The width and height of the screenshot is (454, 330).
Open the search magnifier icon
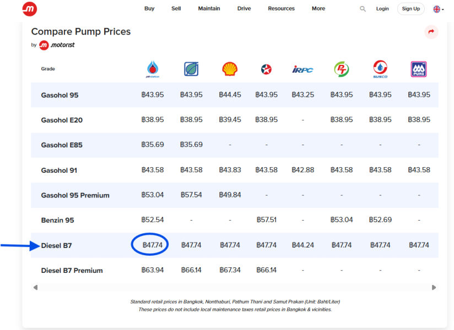tap(363, 9)
